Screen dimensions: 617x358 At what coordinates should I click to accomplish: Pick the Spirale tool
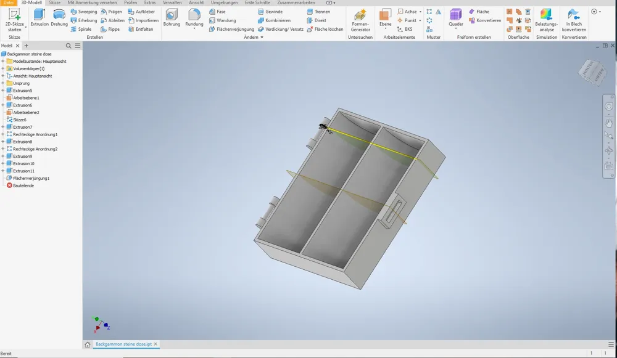[81, 29]
